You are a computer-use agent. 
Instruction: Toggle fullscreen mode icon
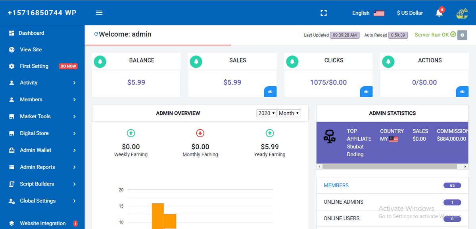point(324,13)
